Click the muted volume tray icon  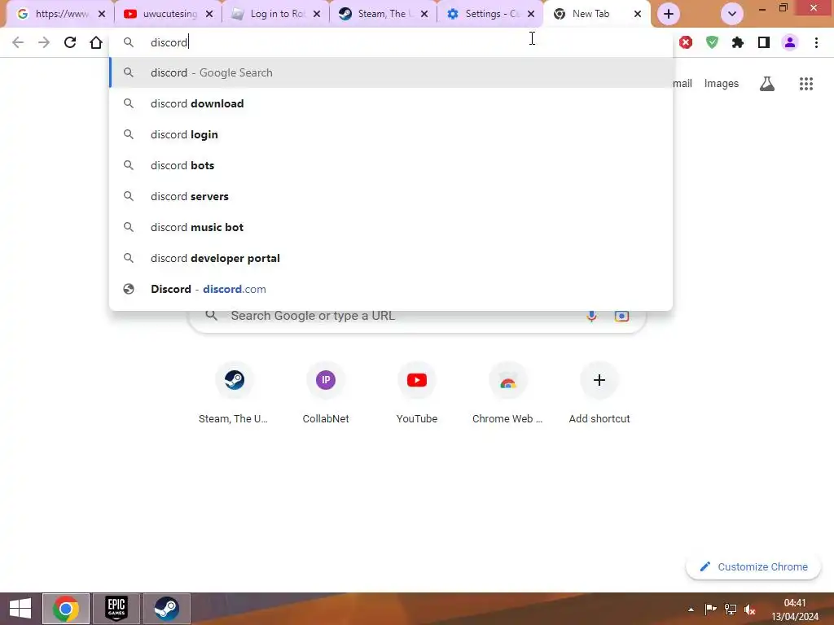point(750,610)
